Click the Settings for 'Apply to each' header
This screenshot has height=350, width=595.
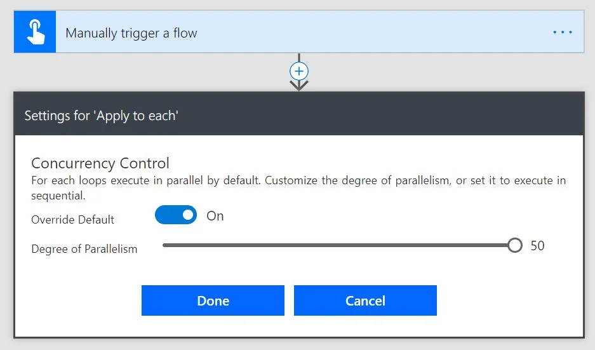[x=102, y=116]
